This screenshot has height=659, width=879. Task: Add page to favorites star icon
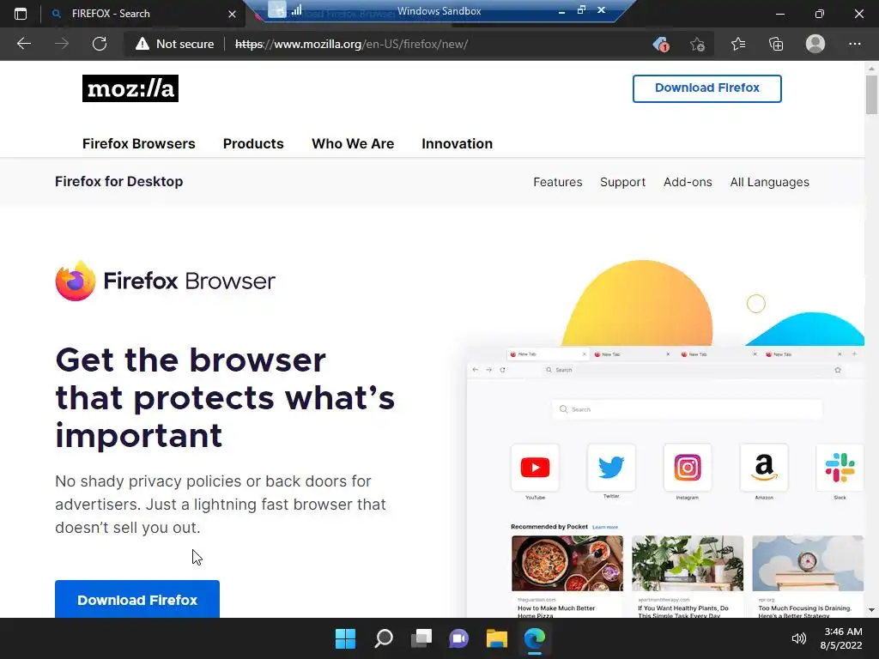pyautogui.click(x=697, y=44)
